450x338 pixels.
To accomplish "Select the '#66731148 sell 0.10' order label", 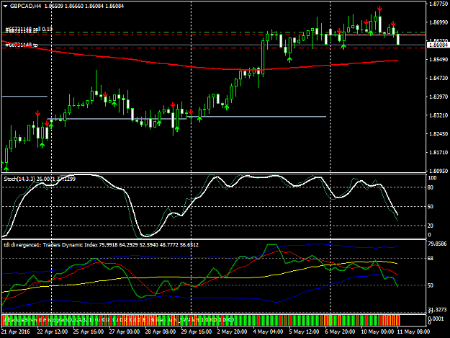I will click(29, 29).
